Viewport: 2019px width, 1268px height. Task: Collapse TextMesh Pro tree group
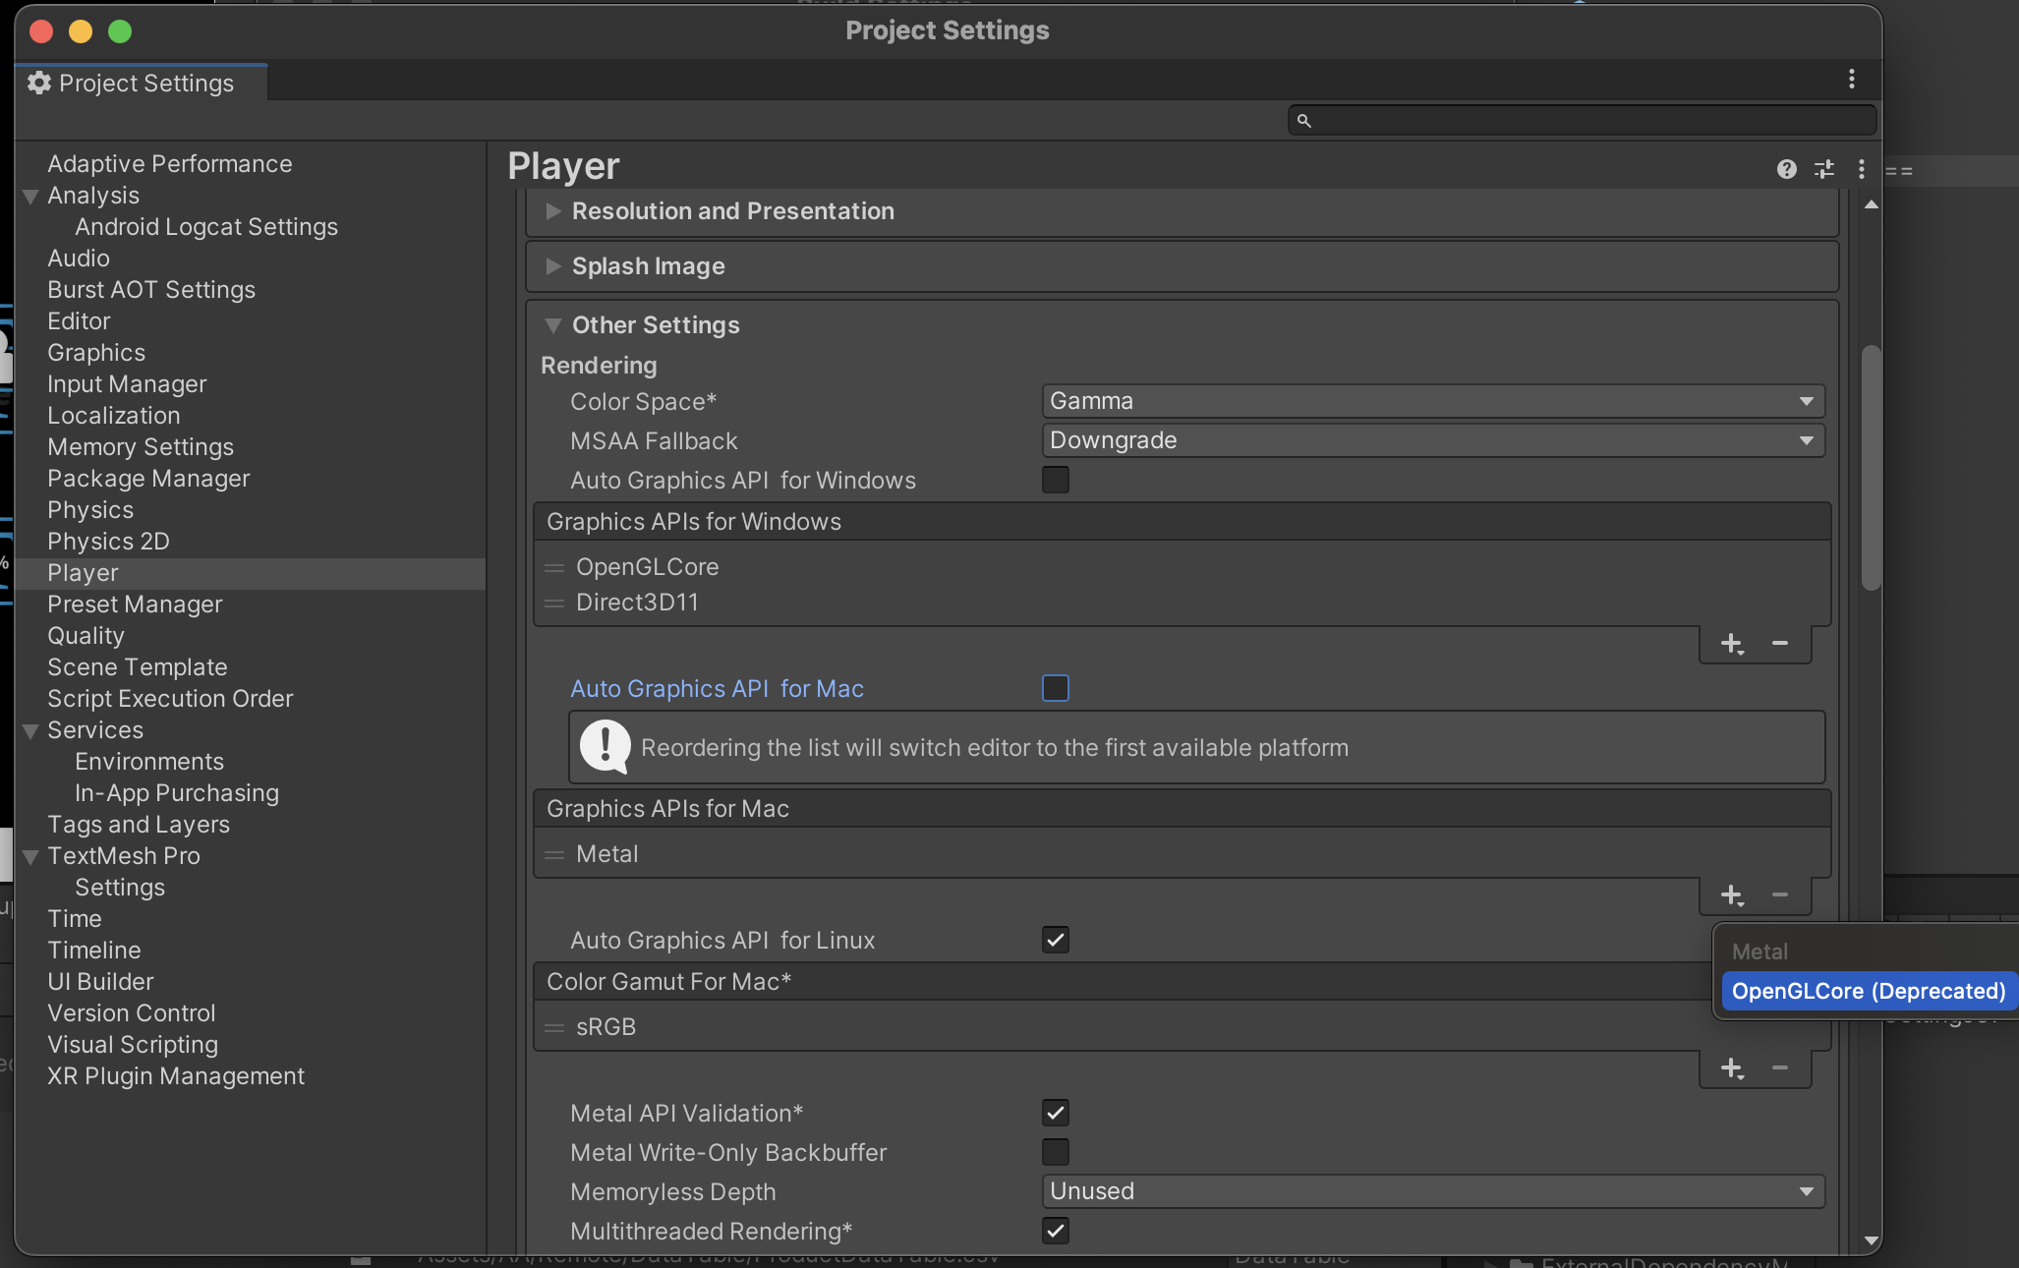[x=31, y=856]
